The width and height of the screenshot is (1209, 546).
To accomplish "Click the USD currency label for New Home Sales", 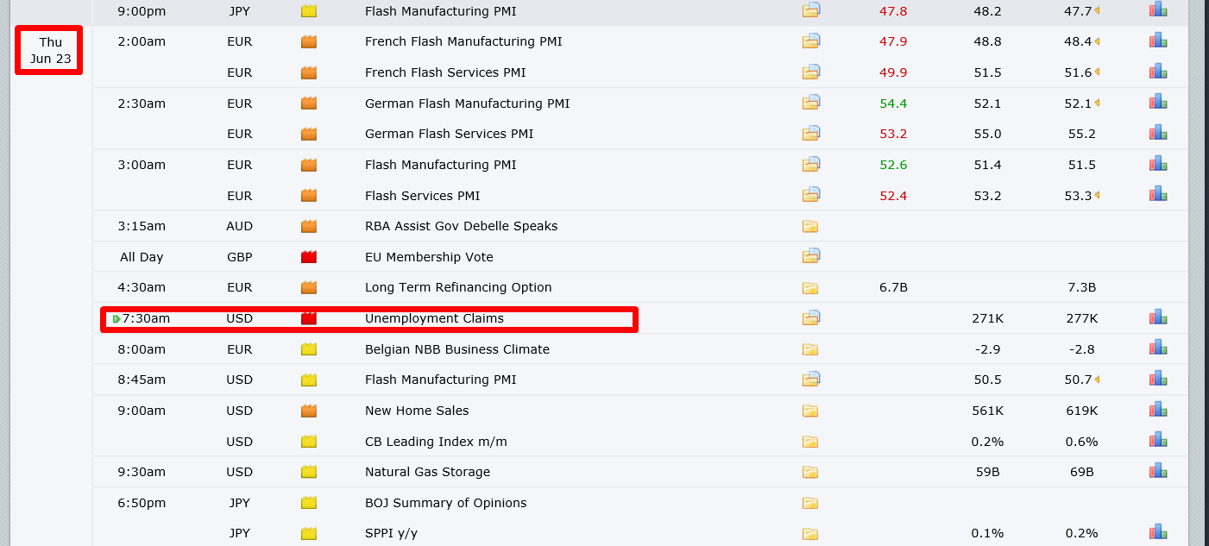I will [239, 411].
